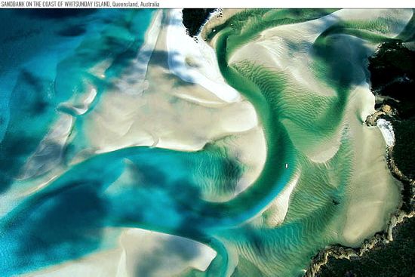The image size is (415, 277).
Task: Click the 'Queensland, Australia' caption text
Action: tap(136, 5)
